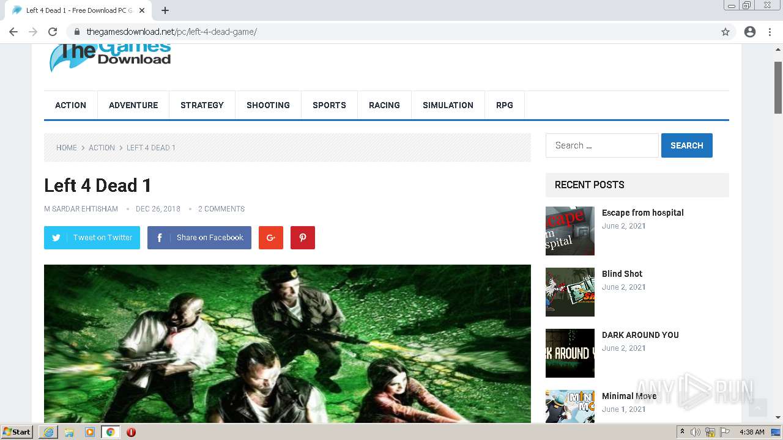Open the DARK AROUND YOU post
The width and height of the screenshot is (783, 440).
640,335
